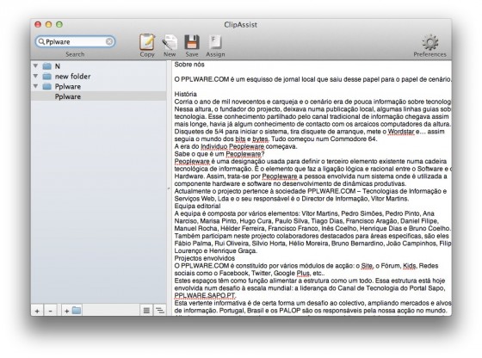Click in the Sobre nós text area
Viewport: 482px width, 358px height.
(312, 188)
